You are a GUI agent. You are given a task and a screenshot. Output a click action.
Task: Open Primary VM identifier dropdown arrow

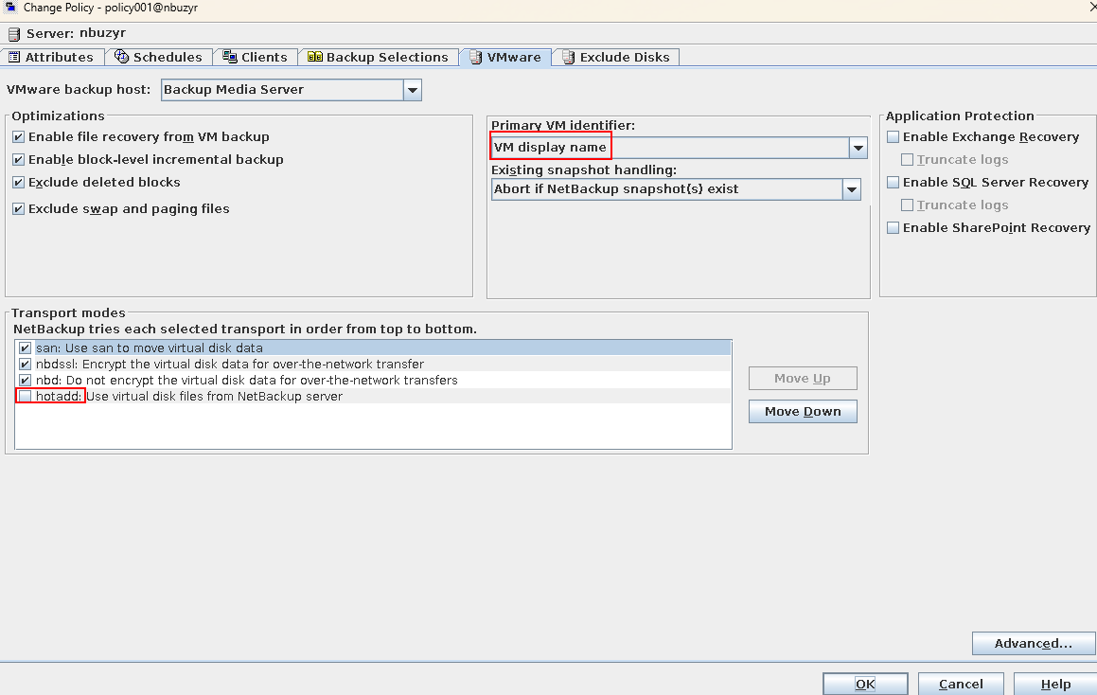858,148
